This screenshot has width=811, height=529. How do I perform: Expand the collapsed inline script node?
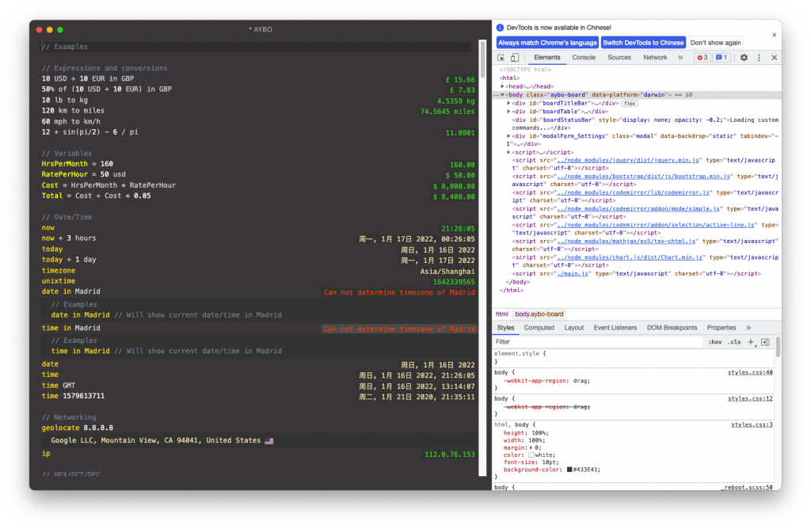508,152
